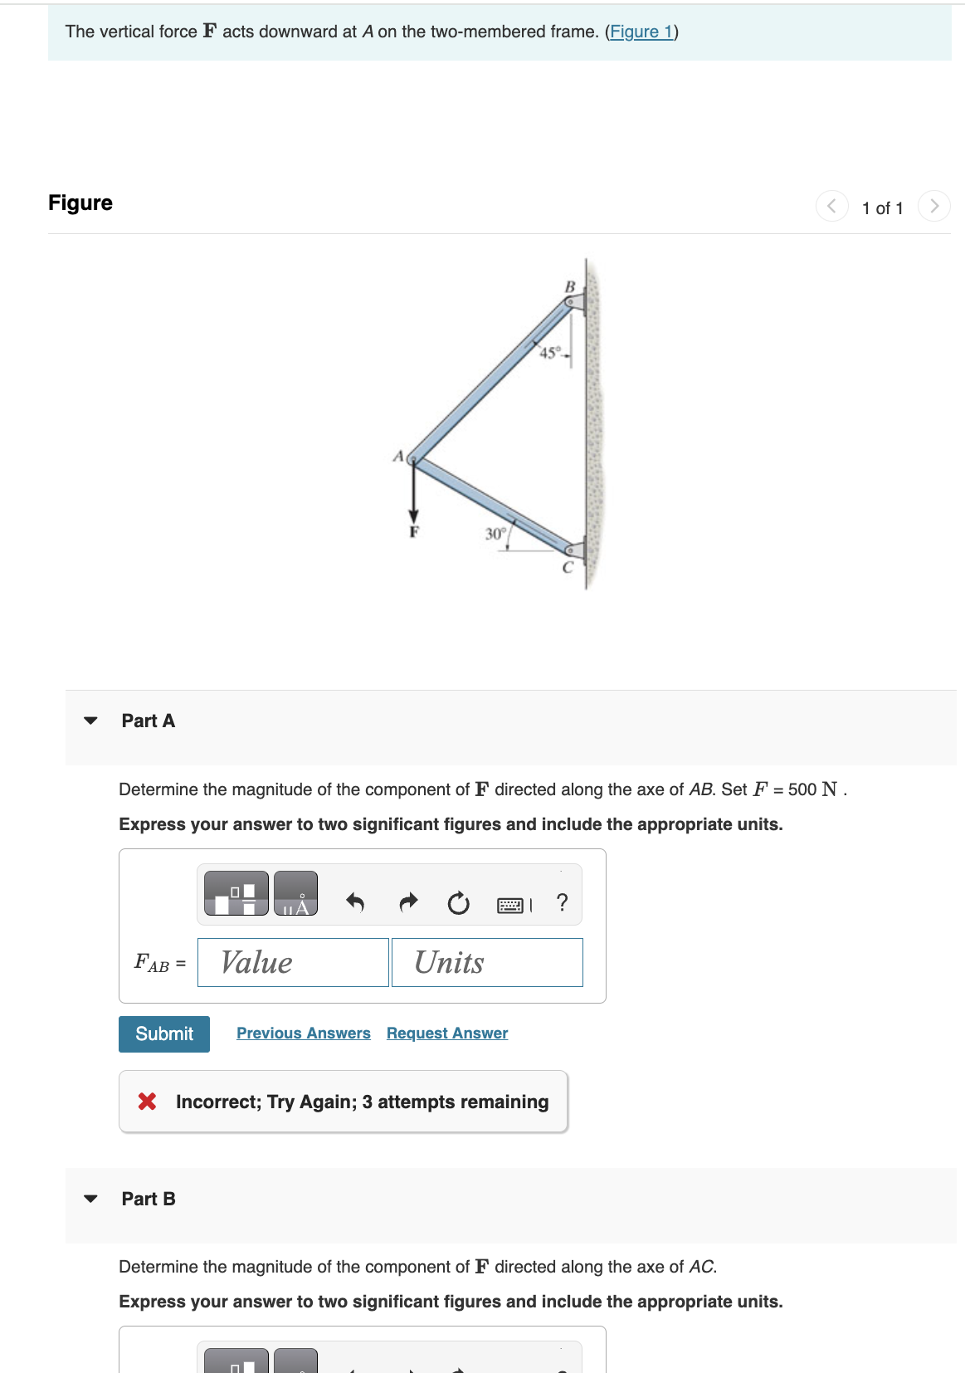965x1373 pixels.
Task: Request the answer for Part A
Action: [x=446, y=1033]
